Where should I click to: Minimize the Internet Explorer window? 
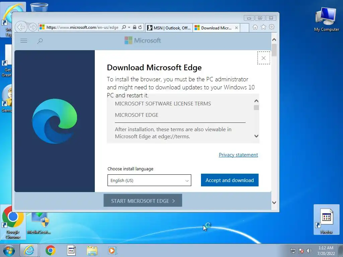[x=249, y=18]
